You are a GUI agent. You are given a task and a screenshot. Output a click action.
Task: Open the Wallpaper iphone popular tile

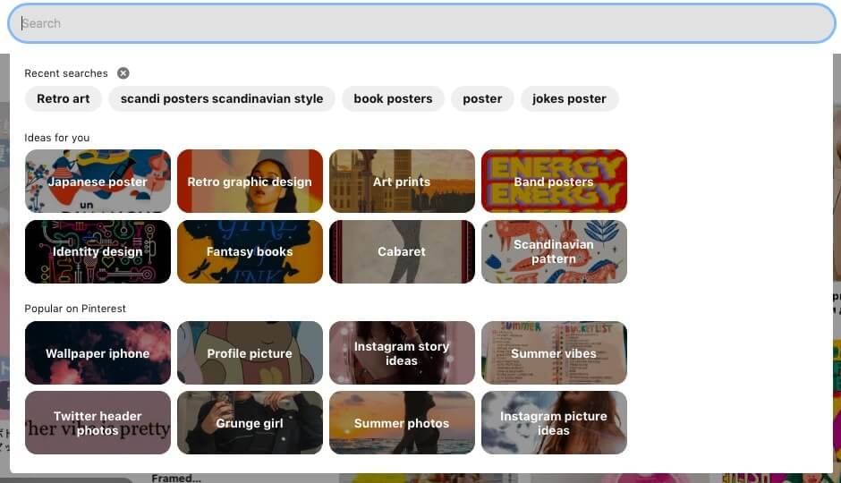click(x=98, y=352)
